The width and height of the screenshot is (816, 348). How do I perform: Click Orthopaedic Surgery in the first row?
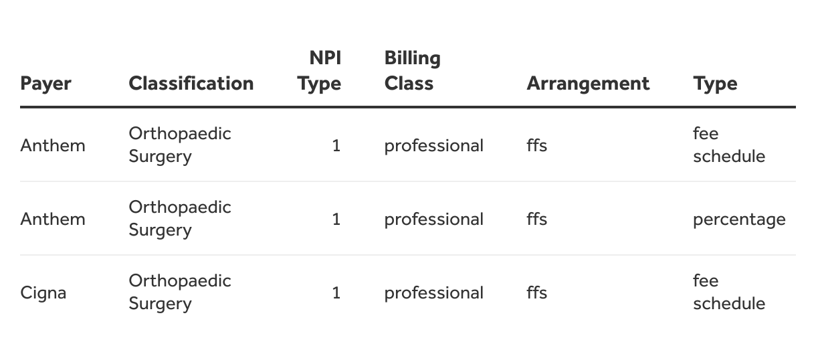[180, 145]
